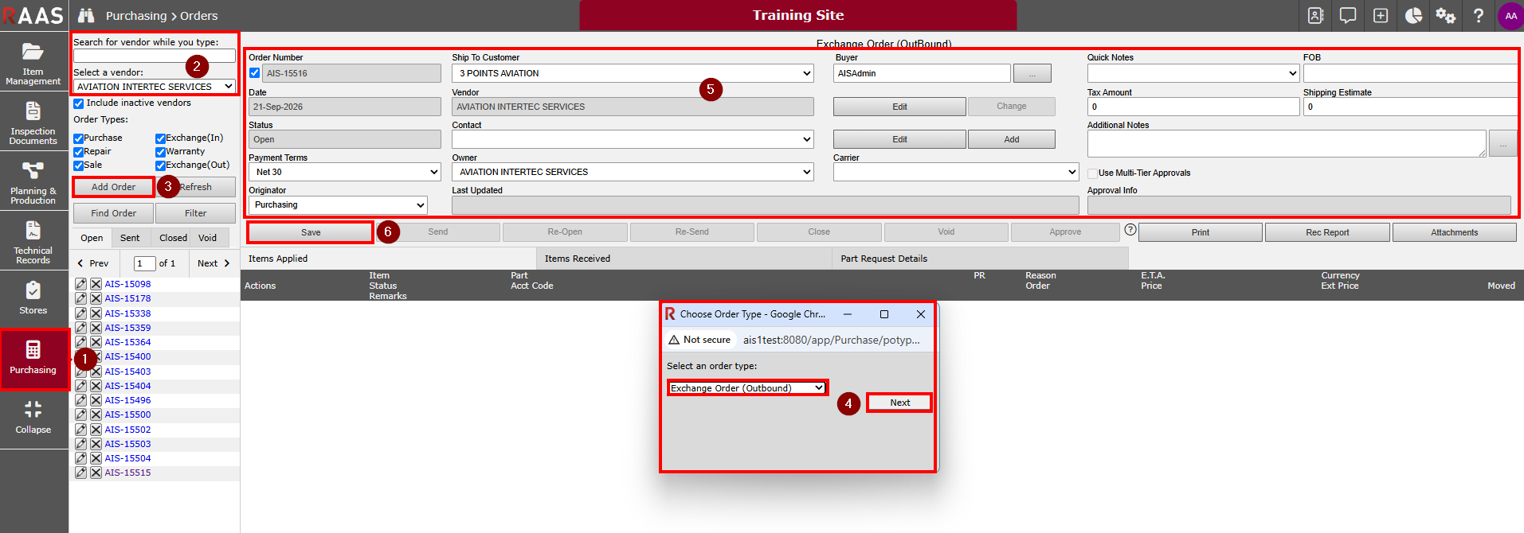This screenshot has width=1524, height=533.
Task: Open the Select a vendor dropdown
Action: coord(155,87)
